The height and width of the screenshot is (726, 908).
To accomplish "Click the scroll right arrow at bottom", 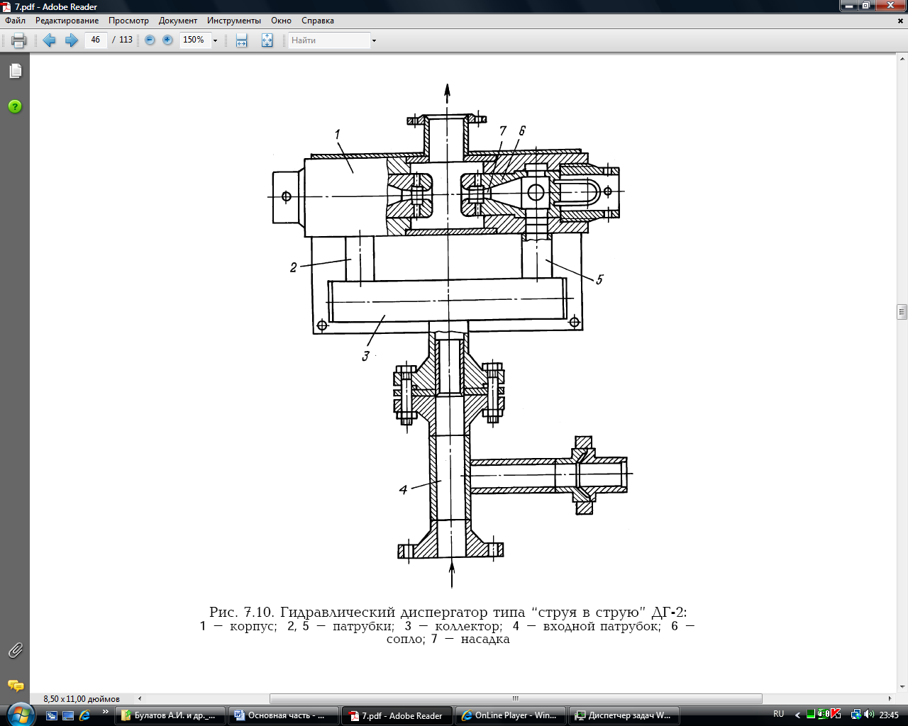I will [890, 698].
